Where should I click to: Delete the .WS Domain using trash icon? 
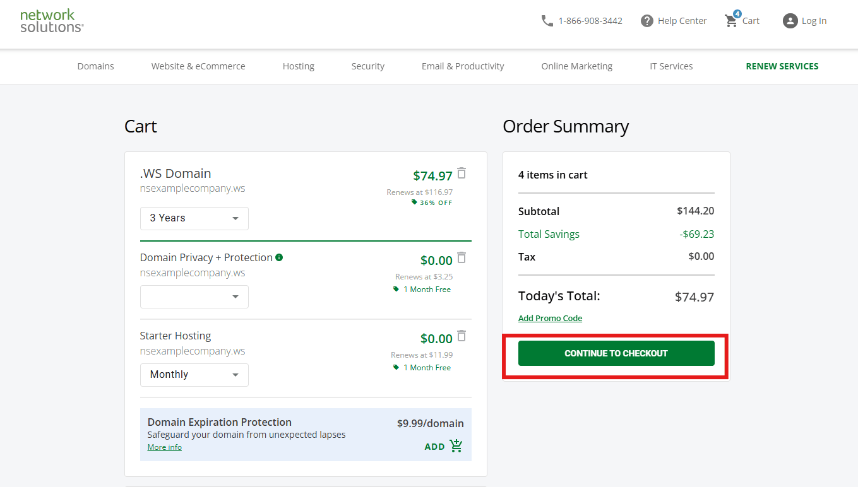[462, 173]
